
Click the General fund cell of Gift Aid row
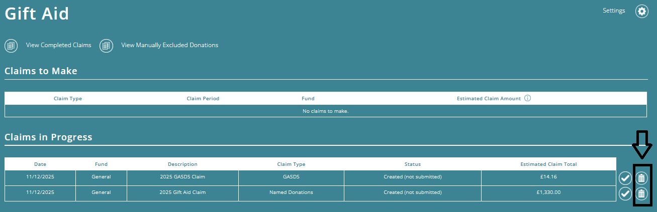pos(101,192)
